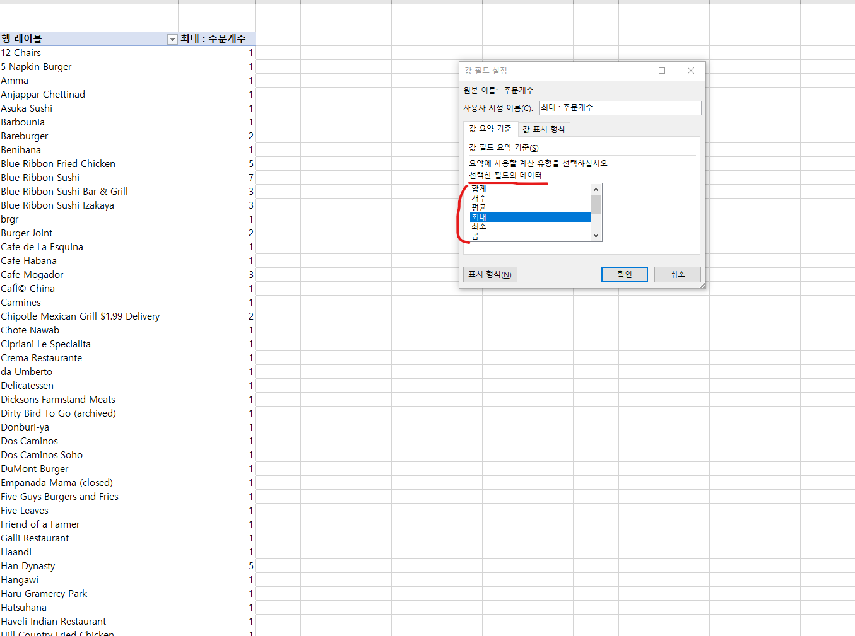Viewport: 855px width, 636px height.
Task: Click the list scroll-up arrow
Action: [596, 190]
